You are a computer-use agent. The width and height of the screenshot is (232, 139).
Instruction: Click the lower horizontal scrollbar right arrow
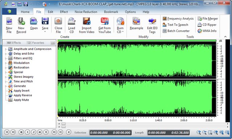point(228,127)
